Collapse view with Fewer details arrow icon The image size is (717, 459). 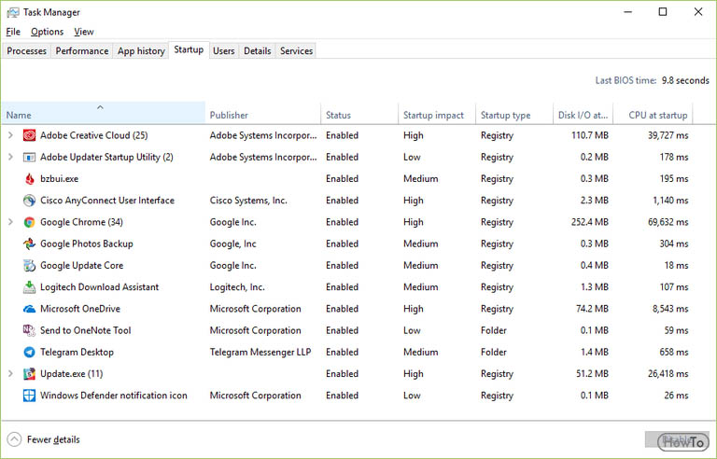pos(14,439)
